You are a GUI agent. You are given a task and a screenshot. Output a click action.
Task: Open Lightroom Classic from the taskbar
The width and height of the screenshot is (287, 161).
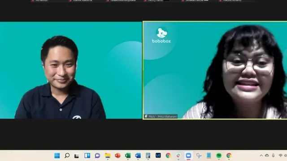point(158,155)
